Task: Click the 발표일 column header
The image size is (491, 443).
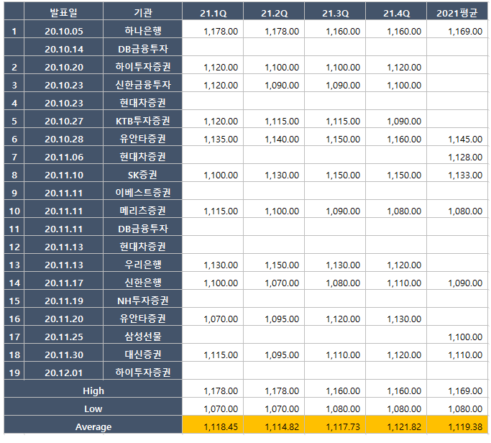Action: coord(63,12)
